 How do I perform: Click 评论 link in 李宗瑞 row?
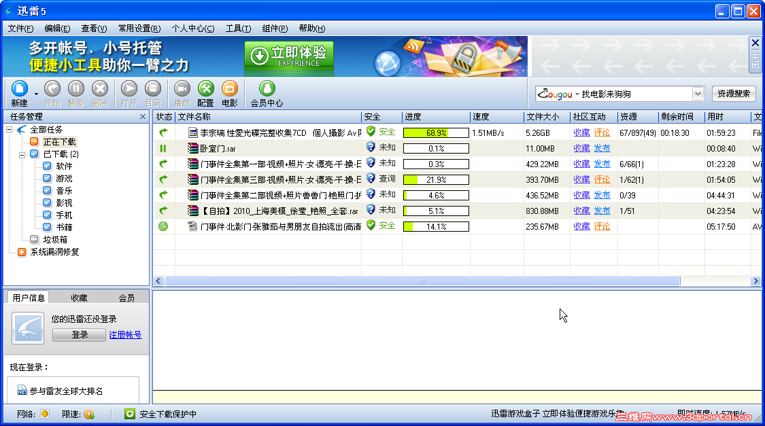(602, 132)
